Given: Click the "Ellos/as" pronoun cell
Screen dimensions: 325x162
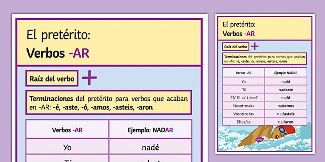Looking at the screenshot, I should coord(243,122).
